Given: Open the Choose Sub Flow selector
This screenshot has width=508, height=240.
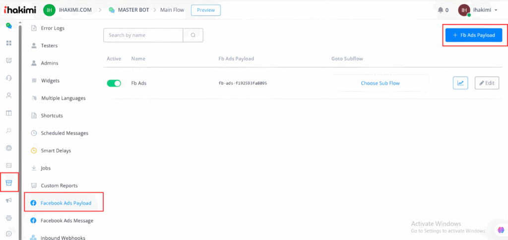Looking at the screenshot, I should coord(380,83).
